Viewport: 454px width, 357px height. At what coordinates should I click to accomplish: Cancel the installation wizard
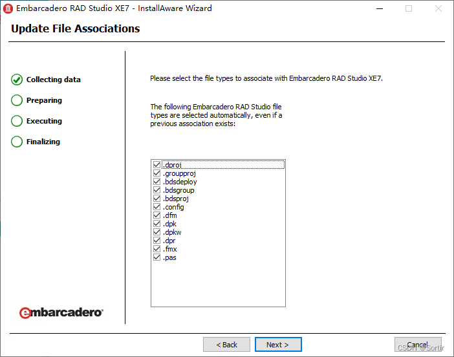(418, 345)
